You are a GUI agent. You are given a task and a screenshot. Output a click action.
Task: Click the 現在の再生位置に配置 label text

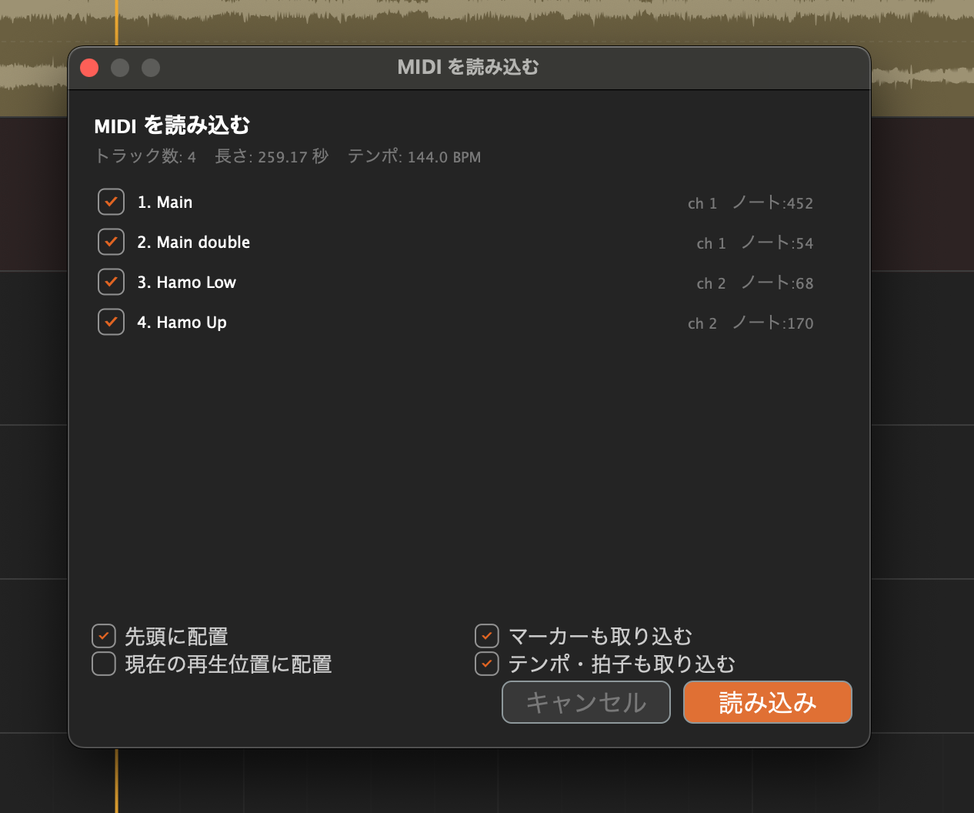[x=228, y=664]
